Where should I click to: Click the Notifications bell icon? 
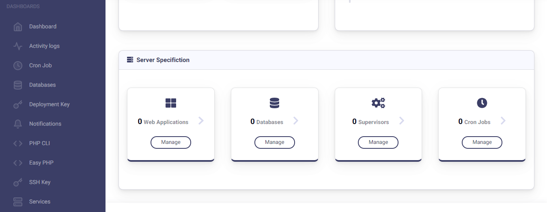(x=18, y=124)
